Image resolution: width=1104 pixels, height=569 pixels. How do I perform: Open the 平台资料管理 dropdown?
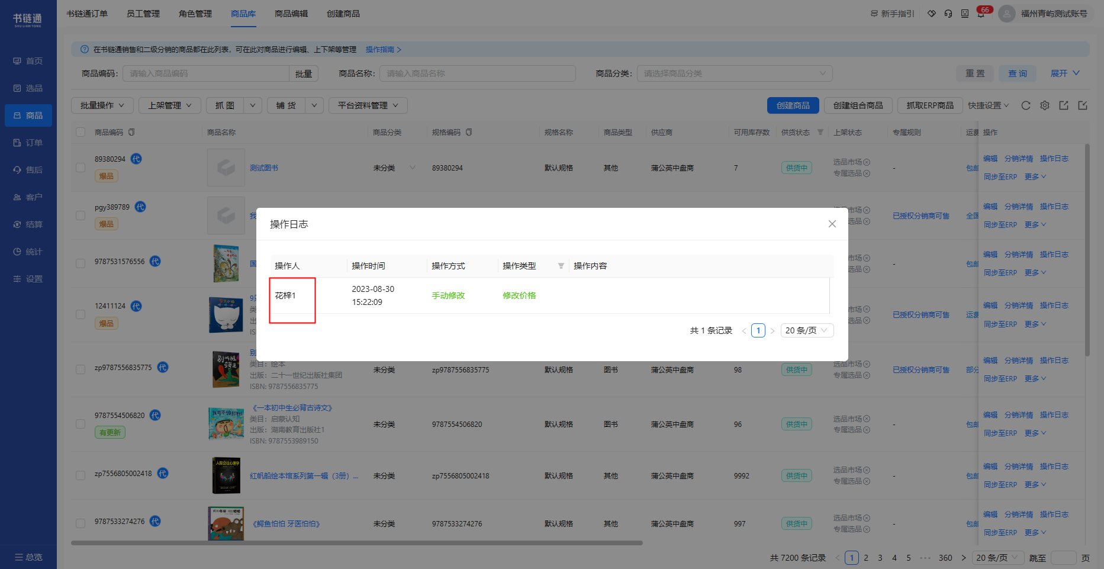368,105
